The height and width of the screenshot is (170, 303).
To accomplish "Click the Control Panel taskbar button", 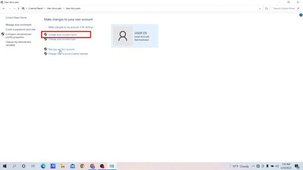I will (112, 166).
